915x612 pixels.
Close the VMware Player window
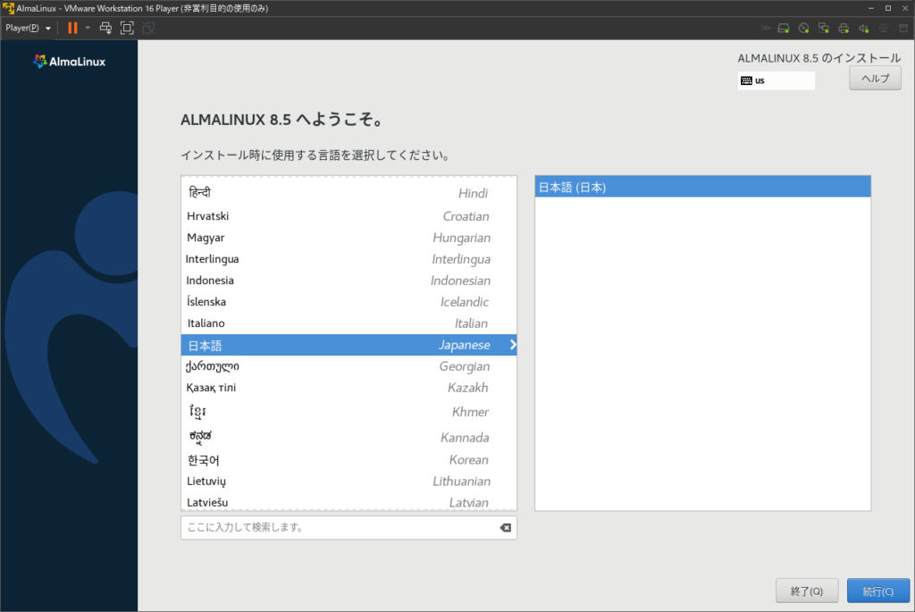pos(906,8)
